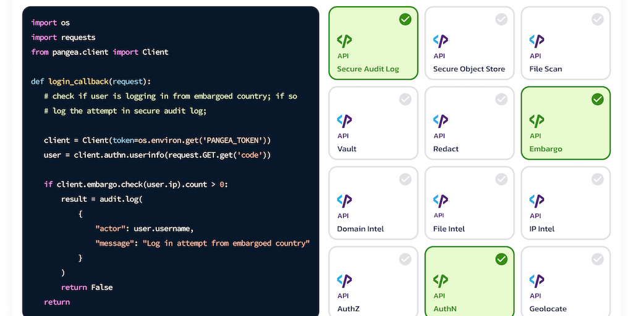The height and width of the screenshot is (316, 633).
Task: Click the Embargo API code icon
Action: tap(537, 120)
